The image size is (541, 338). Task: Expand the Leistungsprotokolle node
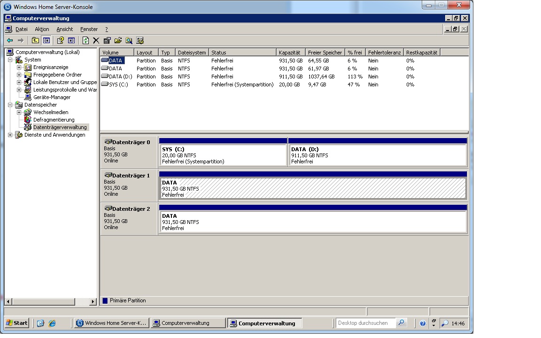(19, 90)
